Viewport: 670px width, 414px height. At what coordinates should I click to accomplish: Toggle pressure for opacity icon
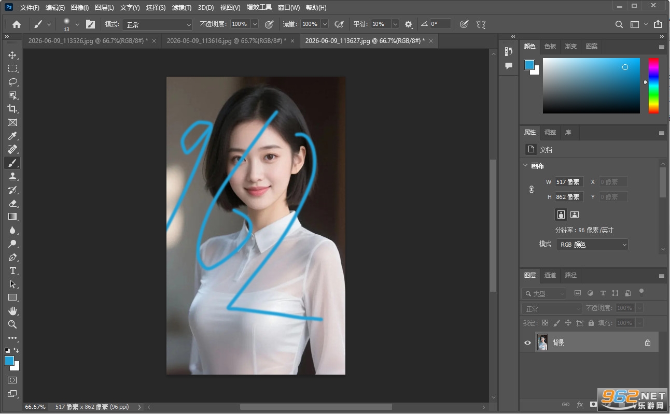pos(269,24)
